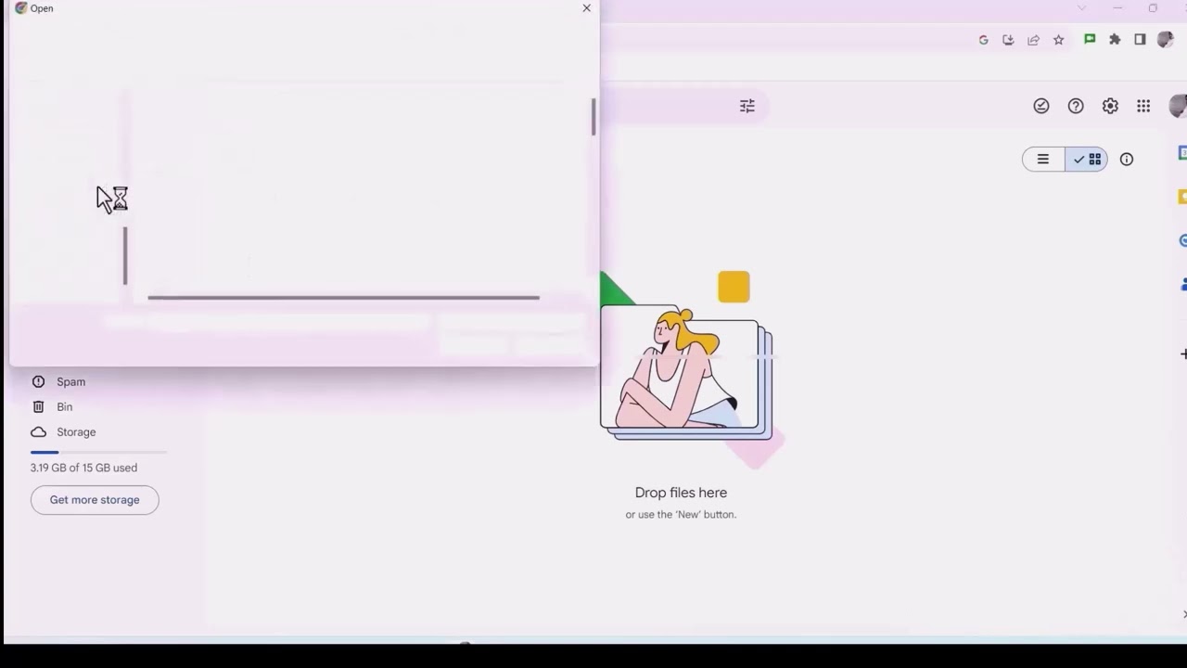The height and width of the screenshot is (668, 1187).
Task: Click the Chrome tab search chevron
Action: [1081, 8]
